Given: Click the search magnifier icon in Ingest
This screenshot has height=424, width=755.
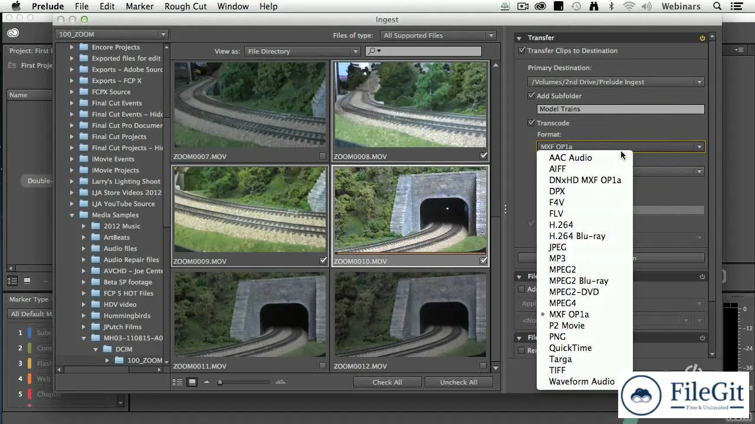Looking at the screenshot, I should point(373,51).
